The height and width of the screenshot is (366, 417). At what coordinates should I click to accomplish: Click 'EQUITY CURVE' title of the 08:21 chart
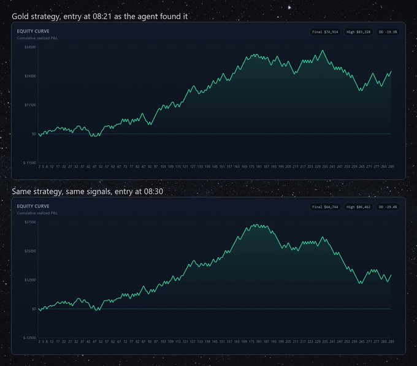[33, 31]
